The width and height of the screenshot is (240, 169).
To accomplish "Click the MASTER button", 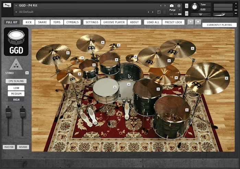I will tap(9, 147).
